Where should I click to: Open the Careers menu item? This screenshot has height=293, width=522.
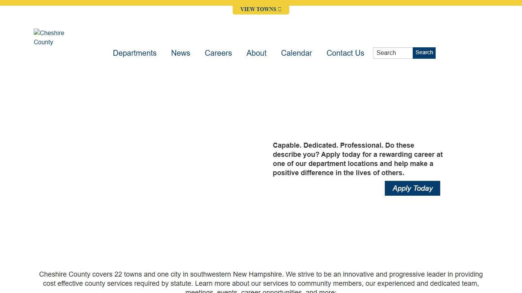tap(218, 53)
